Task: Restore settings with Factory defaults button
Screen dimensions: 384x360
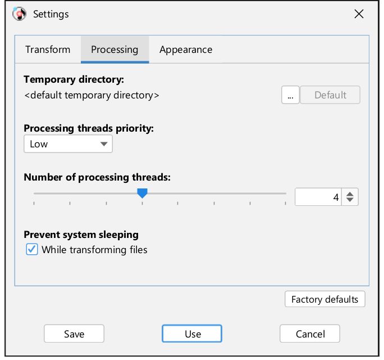Action: point(325,299)
